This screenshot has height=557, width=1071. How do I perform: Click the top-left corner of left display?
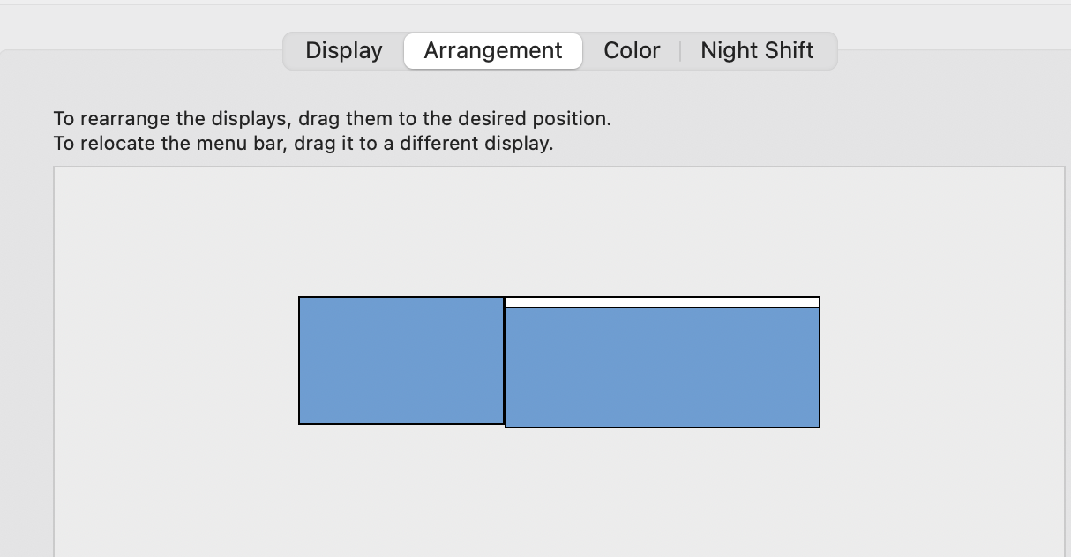click(x=301, y=299)
